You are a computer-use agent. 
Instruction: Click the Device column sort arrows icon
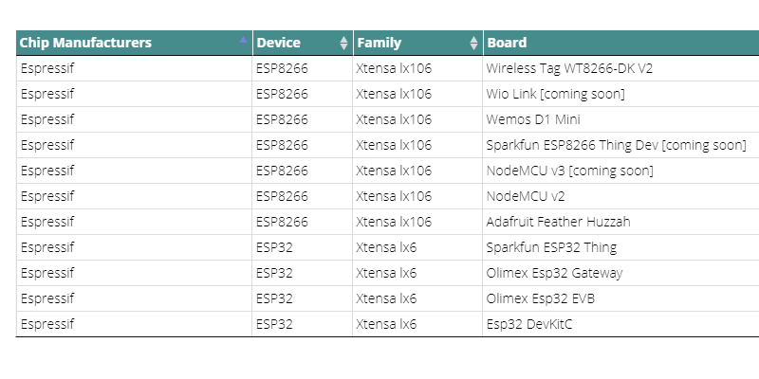(343, 43)
